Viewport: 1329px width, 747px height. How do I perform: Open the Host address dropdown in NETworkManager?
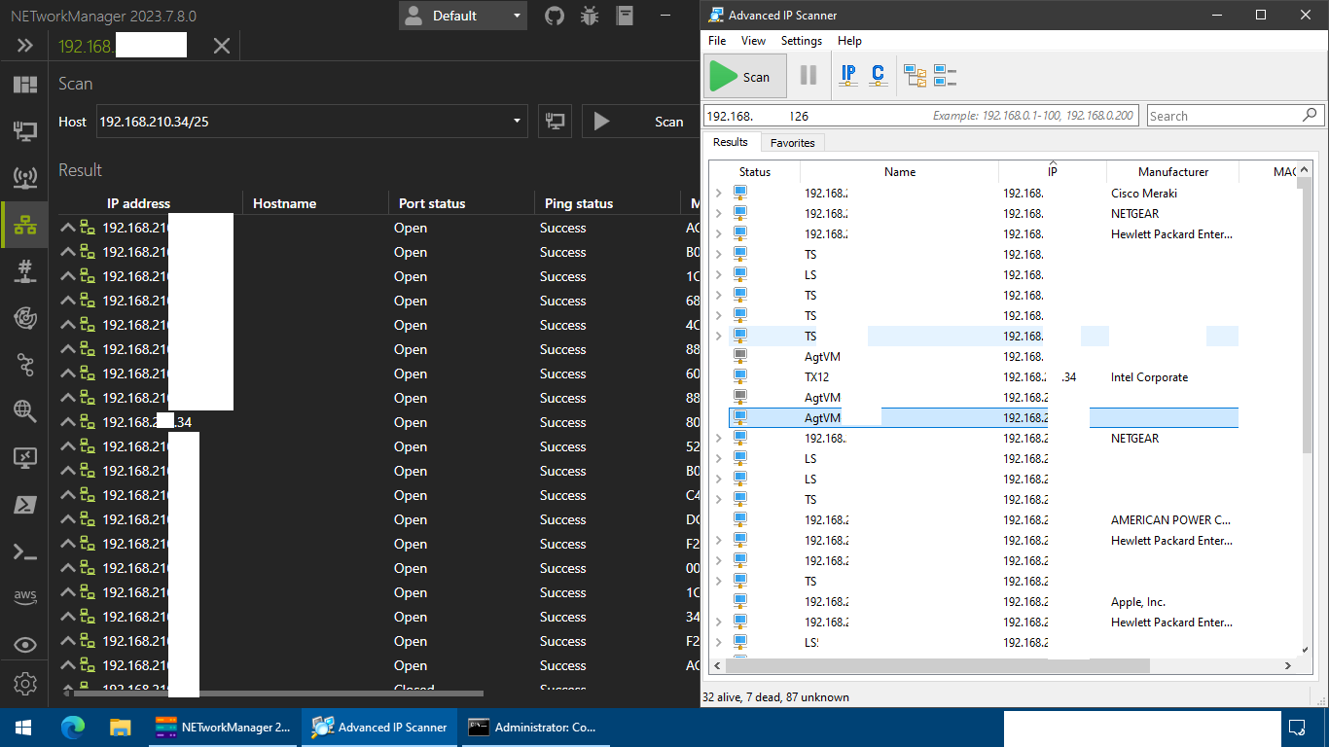click(x=515, y=121)
